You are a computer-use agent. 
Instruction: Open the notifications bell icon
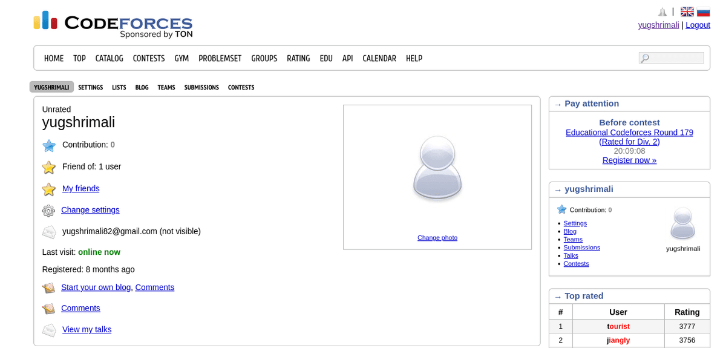click(x=662, y=12)
